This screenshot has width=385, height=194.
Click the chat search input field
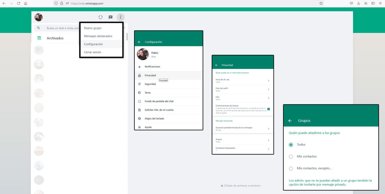point(63,28)
